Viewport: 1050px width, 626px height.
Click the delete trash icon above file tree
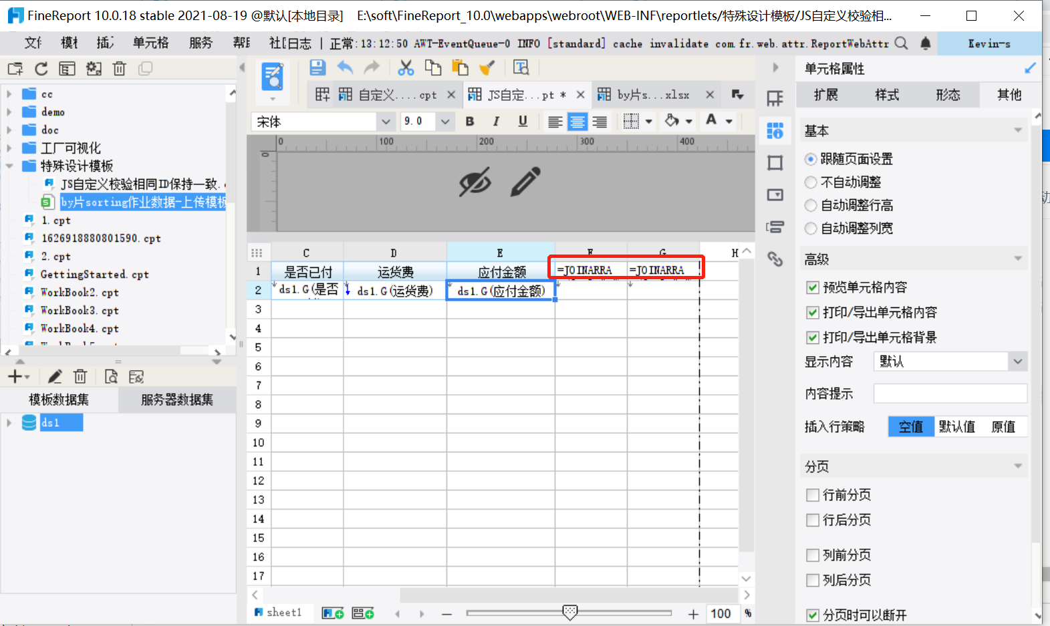pos(119,68)
